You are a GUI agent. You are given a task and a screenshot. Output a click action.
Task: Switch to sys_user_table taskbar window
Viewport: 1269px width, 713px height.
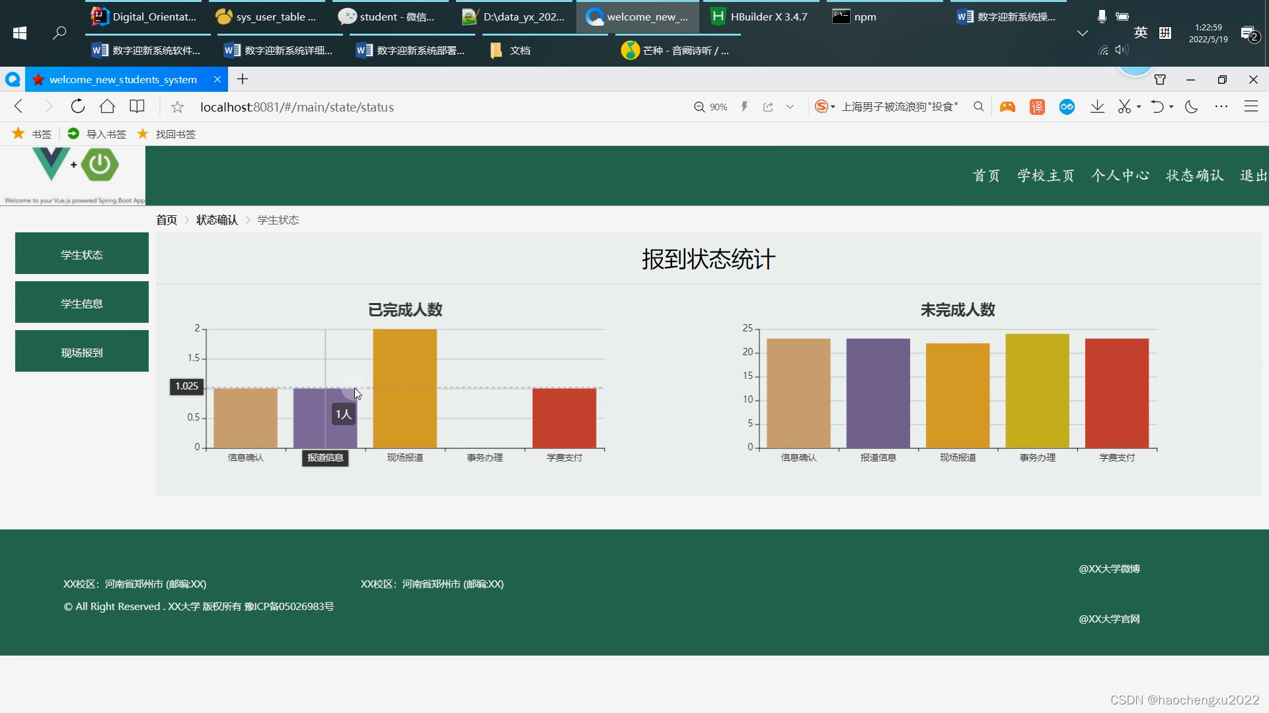click(x=267, y=17)
